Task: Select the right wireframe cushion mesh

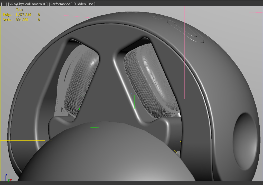Action: (x=151, y=80)
